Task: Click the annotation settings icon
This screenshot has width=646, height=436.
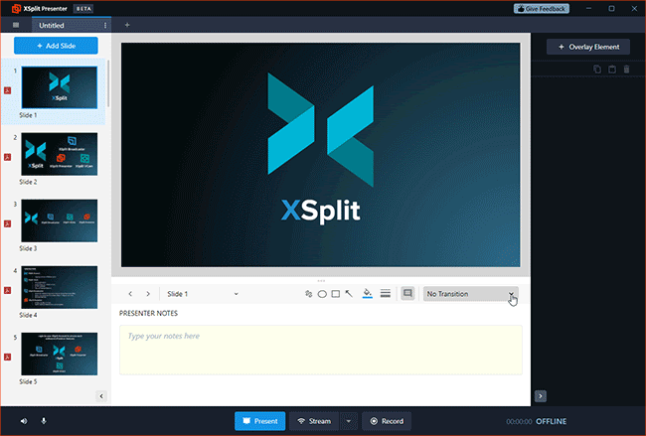Action: (308, 294)
